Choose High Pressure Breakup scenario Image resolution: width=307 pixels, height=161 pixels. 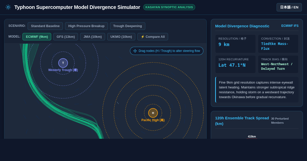[x=86, y=26]
